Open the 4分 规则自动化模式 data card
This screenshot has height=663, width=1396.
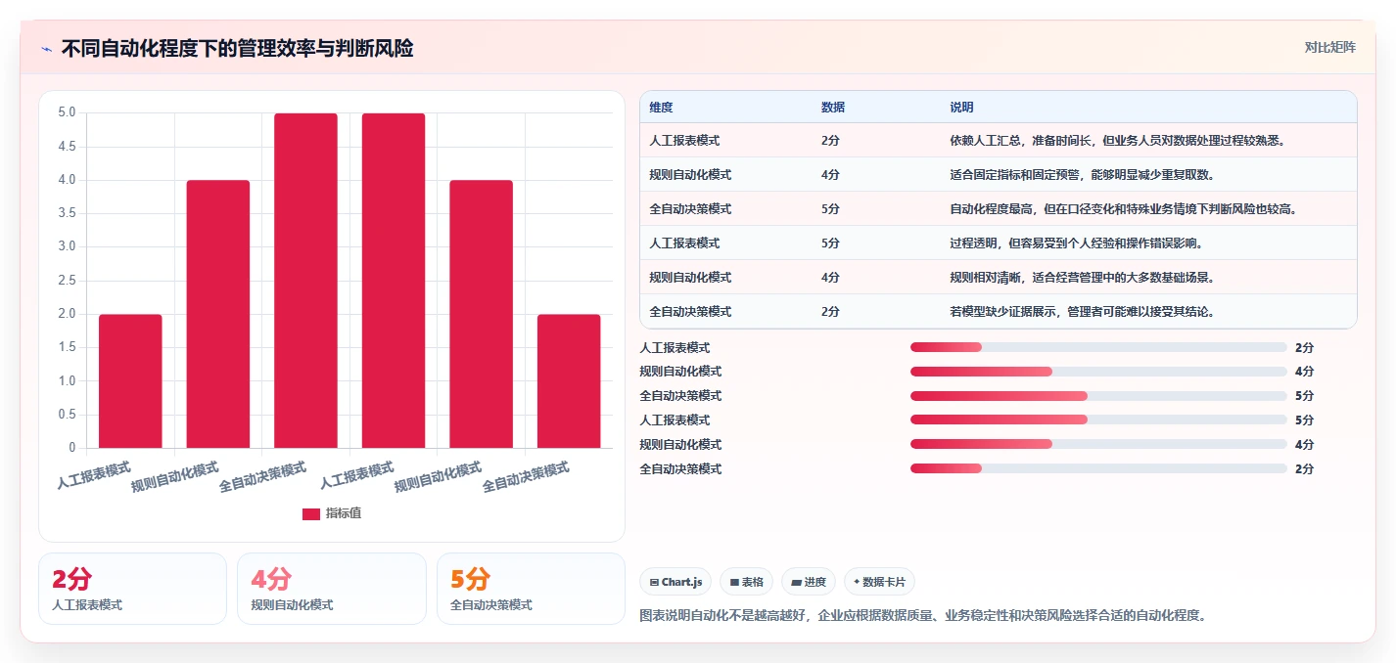(x=332, y=589)
